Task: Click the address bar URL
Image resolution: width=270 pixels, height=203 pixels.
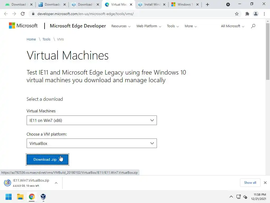Action: [85, 14]
